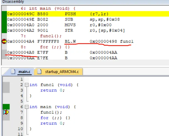Click the execution arrow beside editor line 7
This screenshot has width=169, height=136.
tap(6, 112)
